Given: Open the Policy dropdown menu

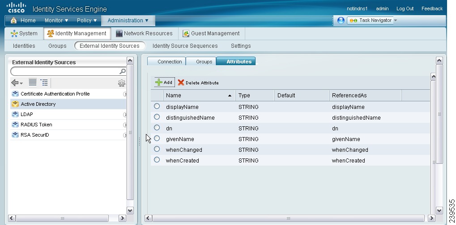Looking at the screenshot, I should pos(87,21).
